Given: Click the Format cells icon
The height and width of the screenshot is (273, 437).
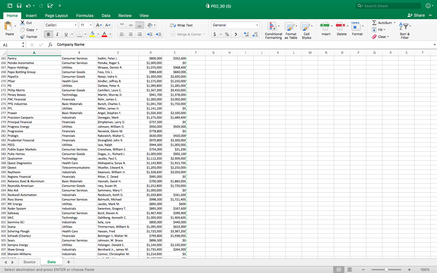Looking at the screenshot, I should [356, 26].
